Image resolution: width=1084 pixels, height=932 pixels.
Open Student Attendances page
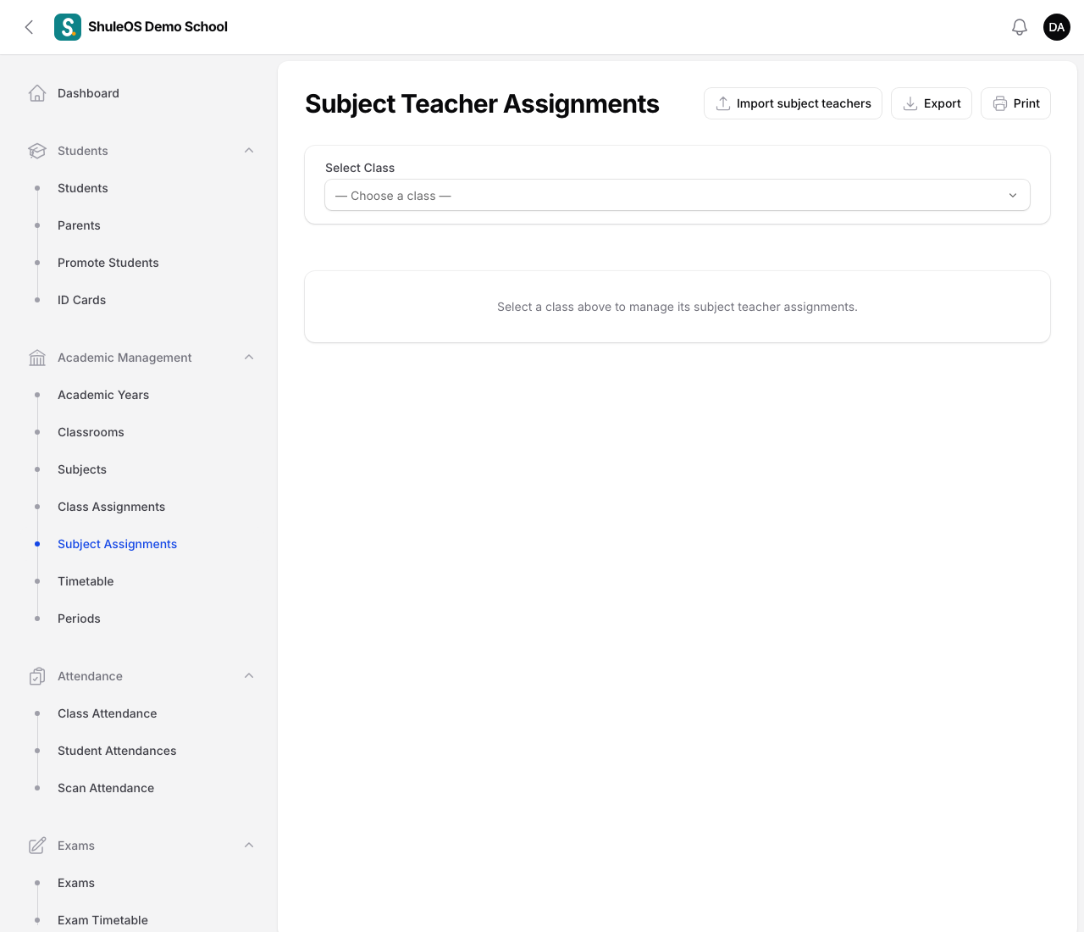pos(117,751)
